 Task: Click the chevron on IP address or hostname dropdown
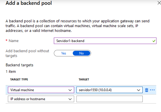[70, 99]
